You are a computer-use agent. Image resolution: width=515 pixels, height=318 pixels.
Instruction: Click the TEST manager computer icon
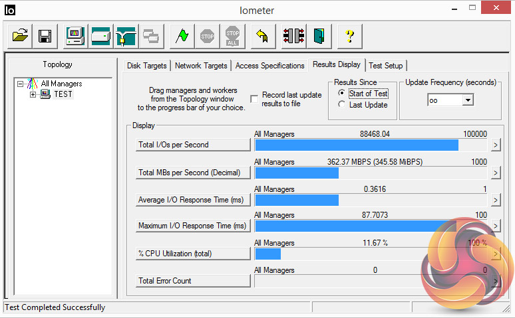tap(45, 94)
